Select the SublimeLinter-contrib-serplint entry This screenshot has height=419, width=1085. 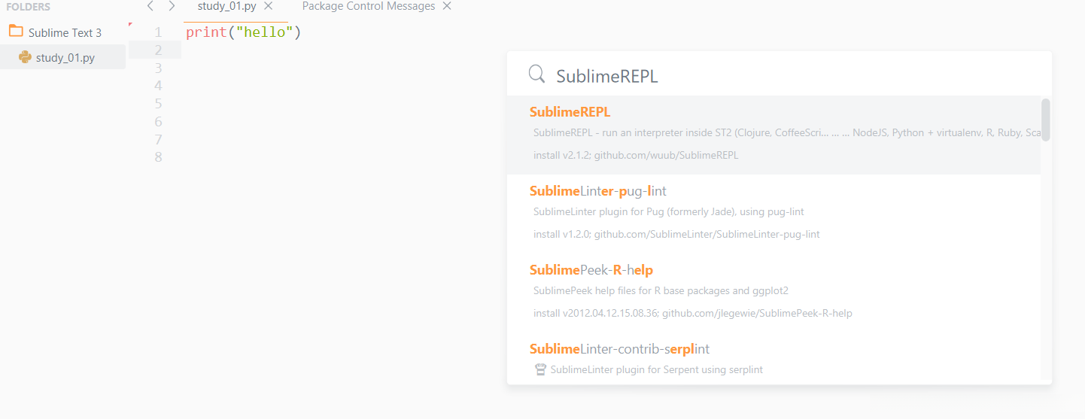coord(619,349)
